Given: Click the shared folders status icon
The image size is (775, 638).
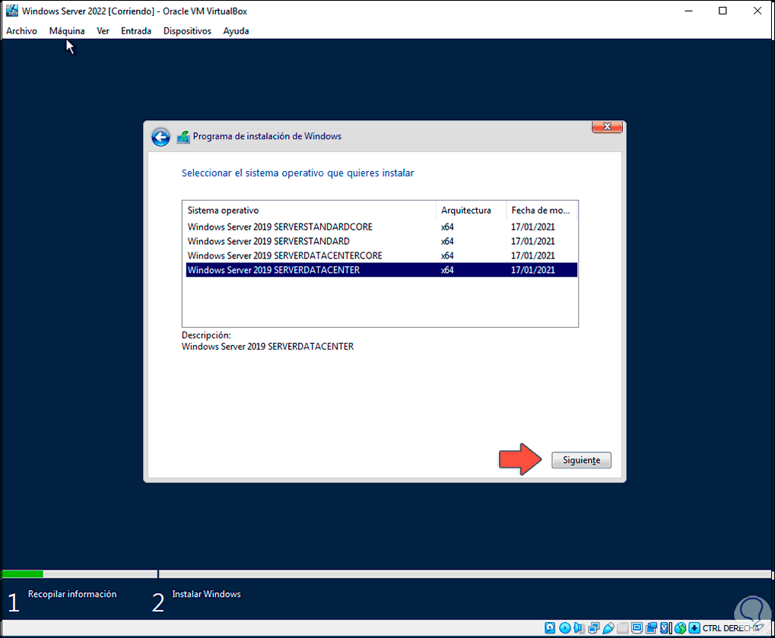Looking at the screenshot, I should click(x=623, y=628).
